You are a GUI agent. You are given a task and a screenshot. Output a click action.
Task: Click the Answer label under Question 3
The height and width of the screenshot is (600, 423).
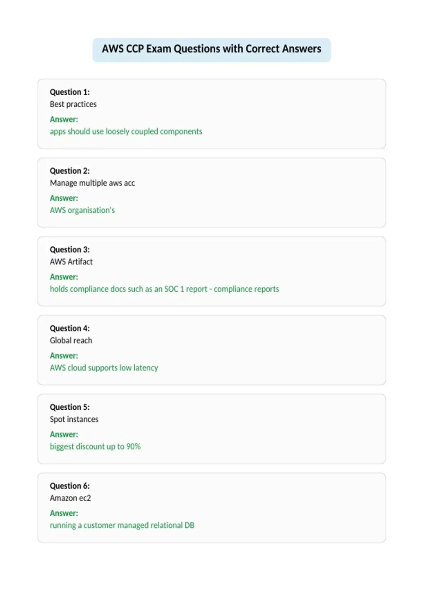pyautogui.click(x=64, y=277)
